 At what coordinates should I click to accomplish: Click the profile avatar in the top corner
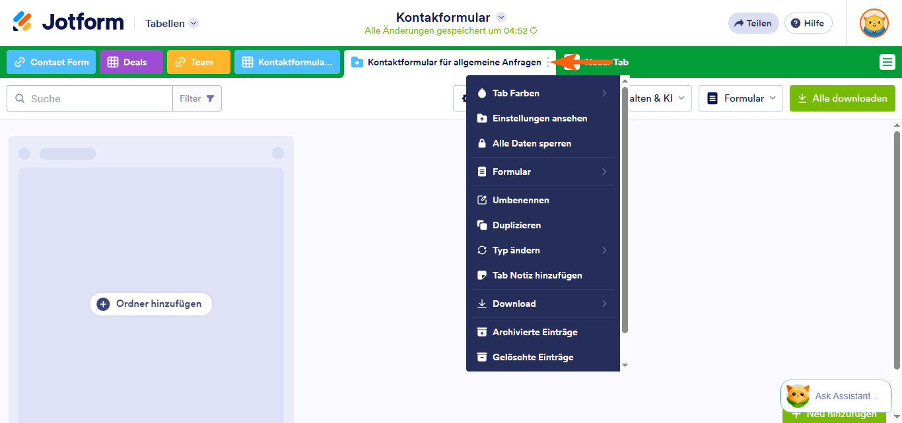(x=874, y=22)
